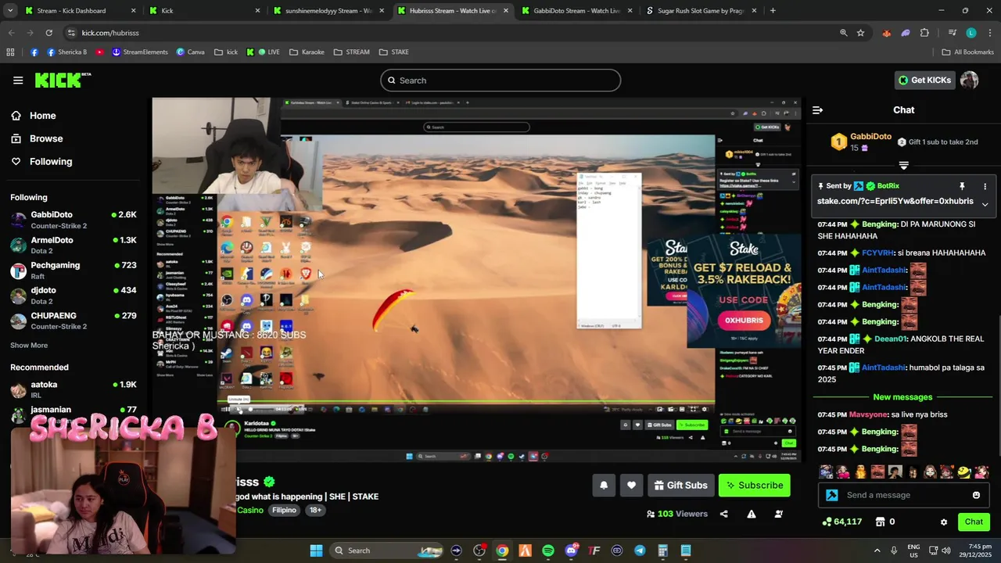The height and width of the screenshot is (563, 1001).
Task: Open Chrome extensions puzzle icon
Action: pyautogui.click(x=924, y=33)
